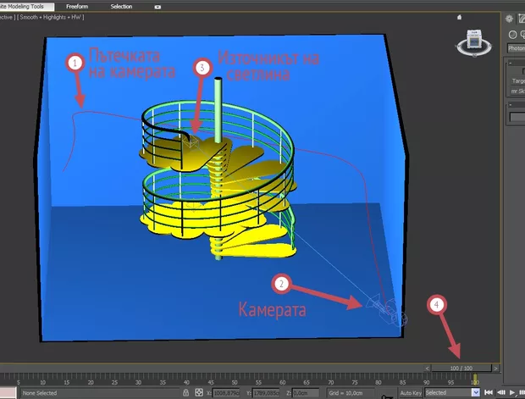
Task: Switch to Graphite Modeling Tools tab
Action: click(25, 6)
